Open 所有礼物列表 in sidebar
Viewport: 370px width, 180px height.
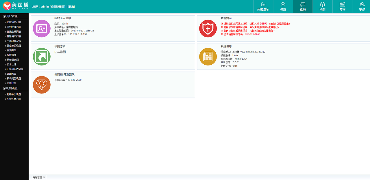point(14,99)
